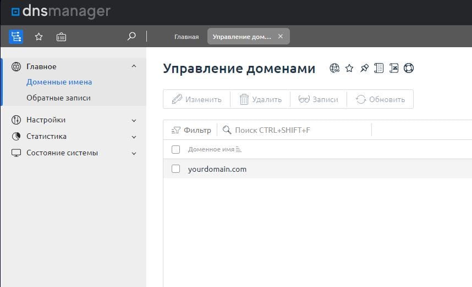Viewport: 472px width, 287px height.
Task: Click the Состояние системы menu label
Action: pos(62,153)
